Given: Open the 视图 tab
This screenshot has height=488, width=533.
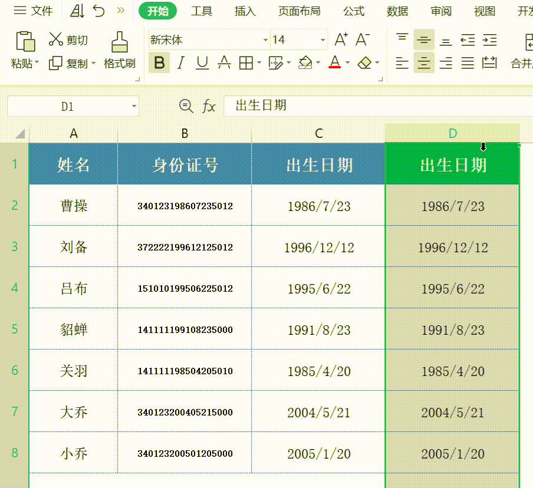Looking at the screenshot, I should [485, 11].
